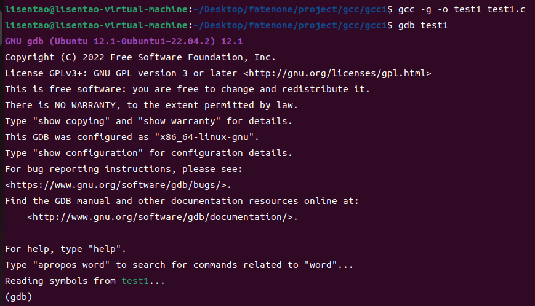Click the "For bug reporting instructions" line
The height and width of the screenshot is (306, 535).
pyautogui.click(x=124, y=169)
